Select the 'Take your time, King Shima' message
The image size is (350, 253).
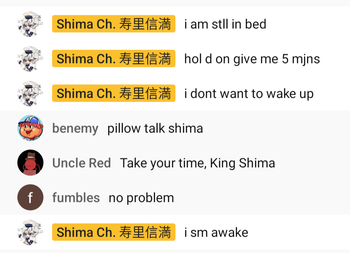[x=198, y=163]
